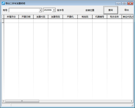This screenshot has height=108, width=135.
Task: Sort by the 发票代码 column header
Action: (x=41, y=17)
